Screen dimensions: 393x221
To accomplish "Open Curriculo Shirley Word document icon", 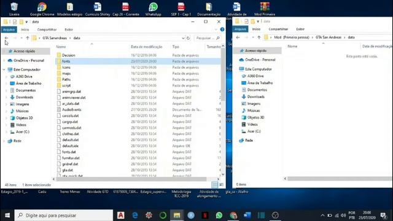I will click(98, 9).
